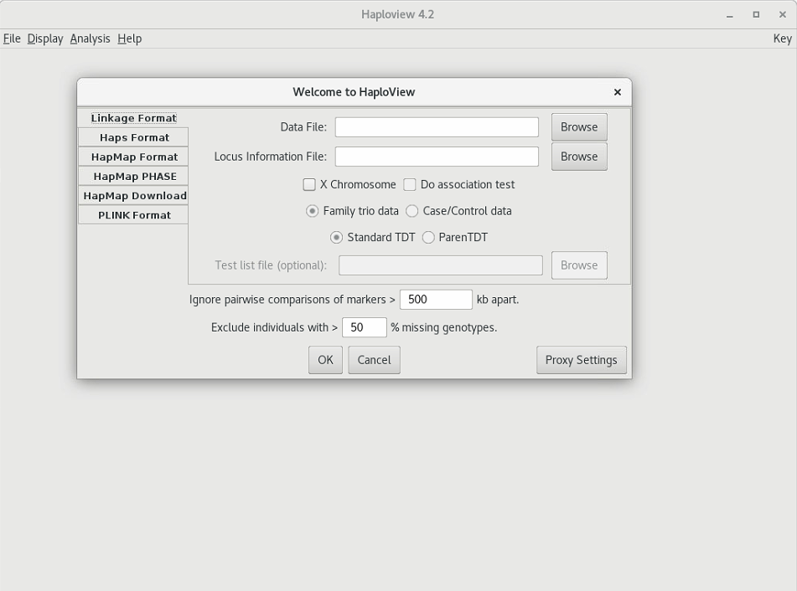Open the File menu

pyautogui.click(x=12, y=39)
